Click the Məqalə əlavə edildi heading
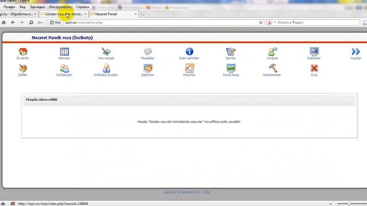This screenshot has height=206, width=367. tap(41, 100)
